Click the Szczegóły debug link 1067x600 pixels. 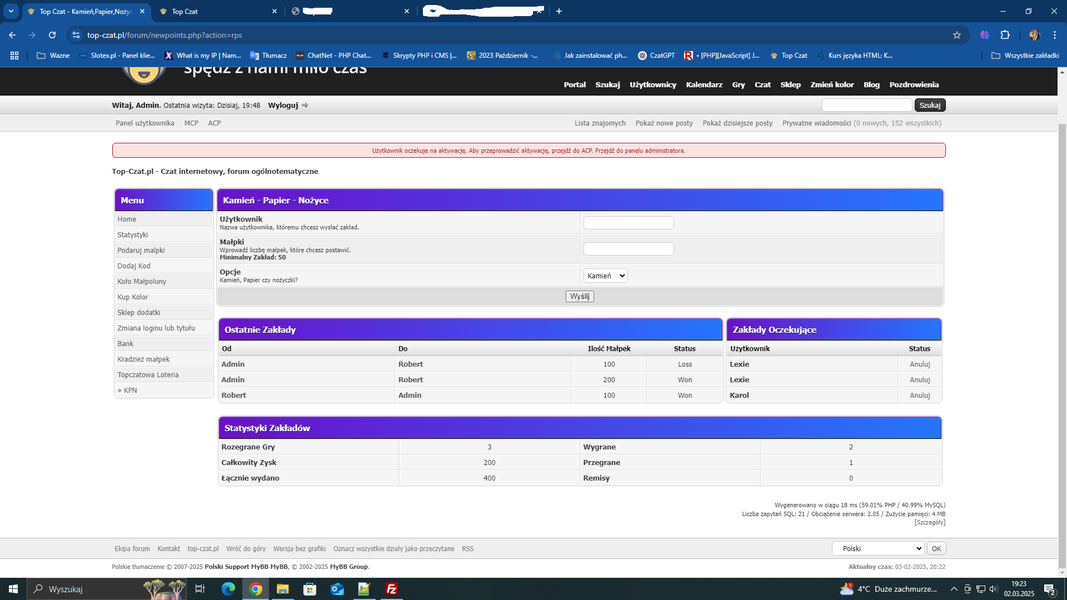click(930, 522)
